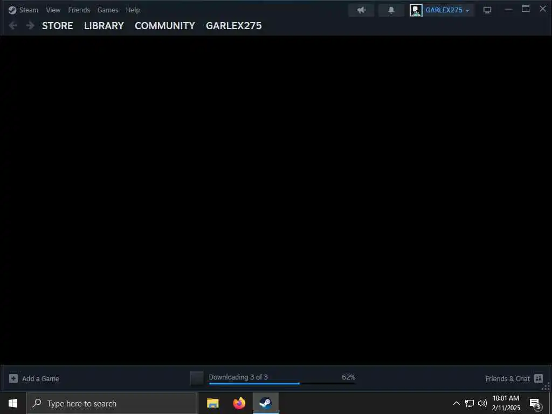Minimize the Steam window
Image resolution: width=552 pixels, height=414 pixels.
click(508, 9)
